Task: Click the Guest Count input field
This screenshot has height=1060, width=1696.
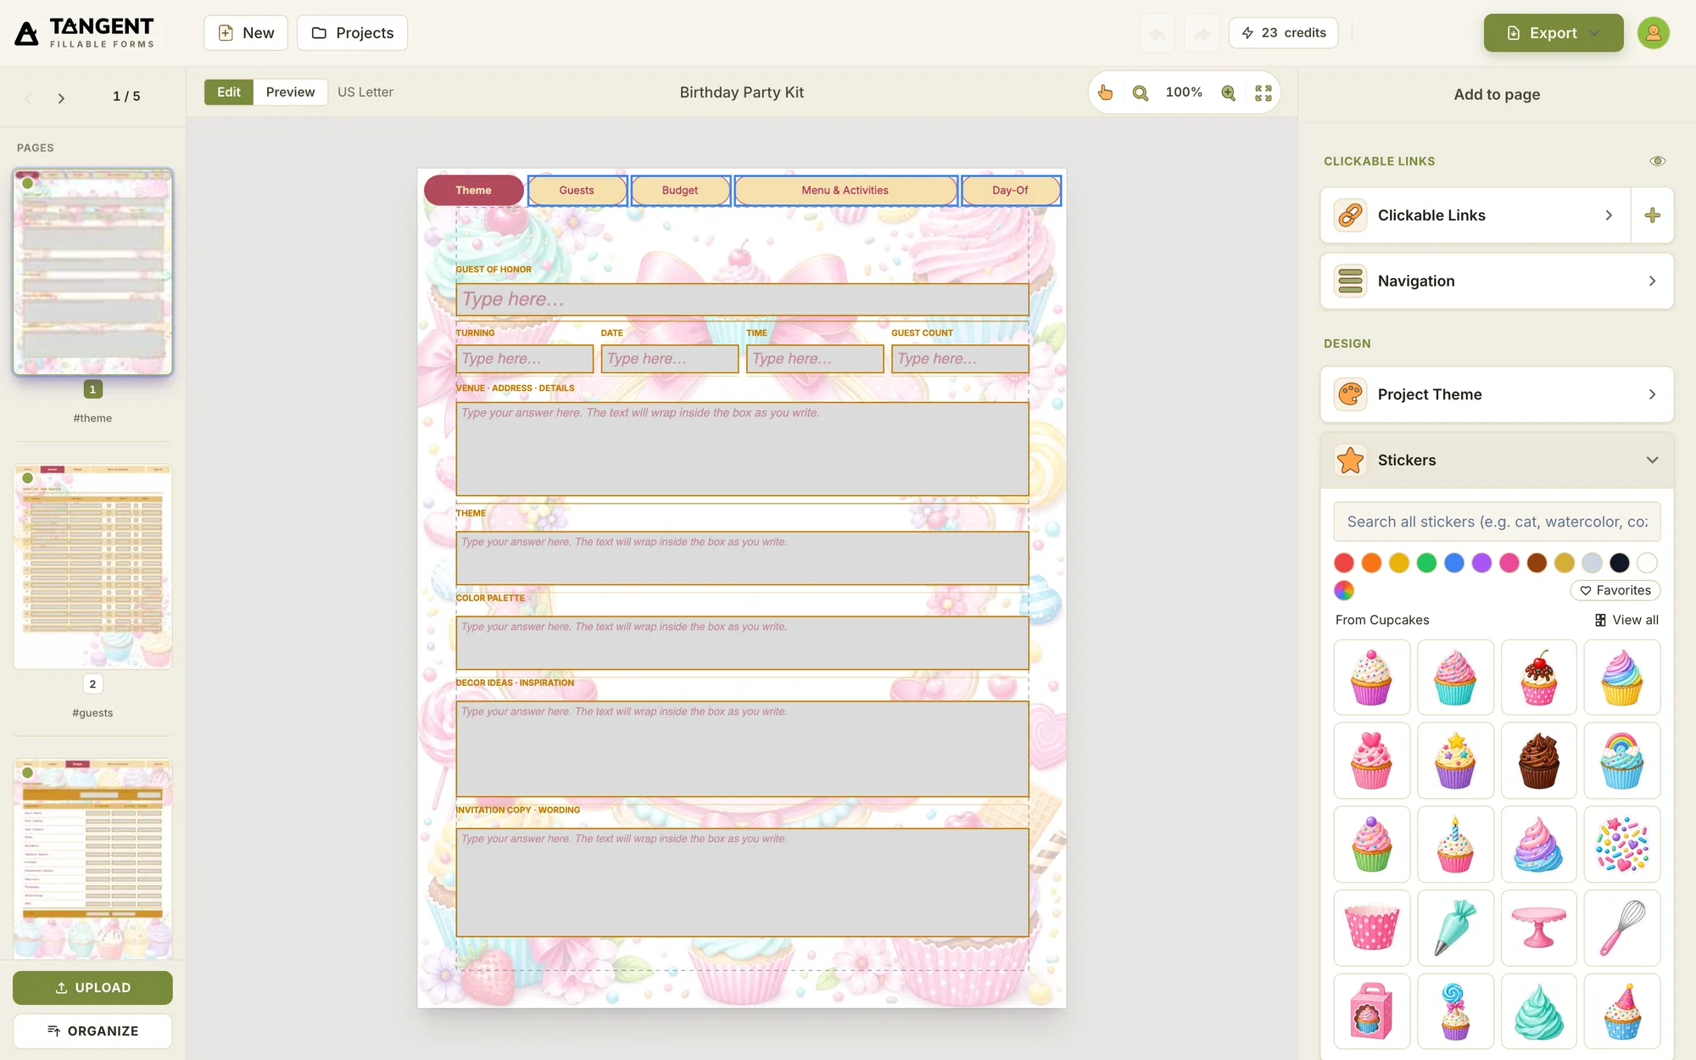Action: tap(960, 359)
